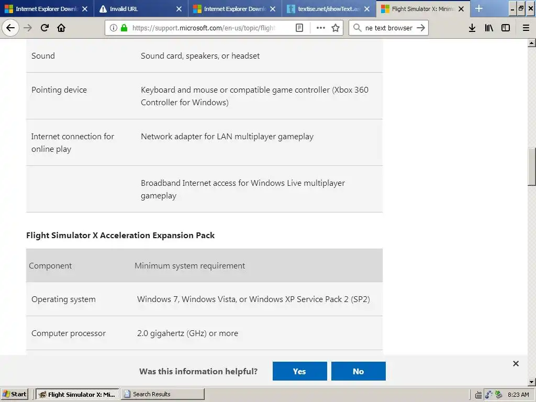The width and height of the screenshot is (536, 402).
Task: Click the keyboard tray icon
Action: (x=478, y=395)
